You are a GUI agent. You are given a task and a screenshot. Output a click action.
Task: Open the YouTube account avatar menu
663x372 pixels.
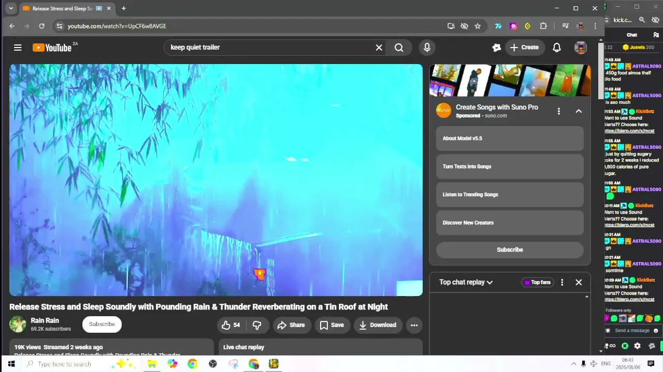pos(581,48)
